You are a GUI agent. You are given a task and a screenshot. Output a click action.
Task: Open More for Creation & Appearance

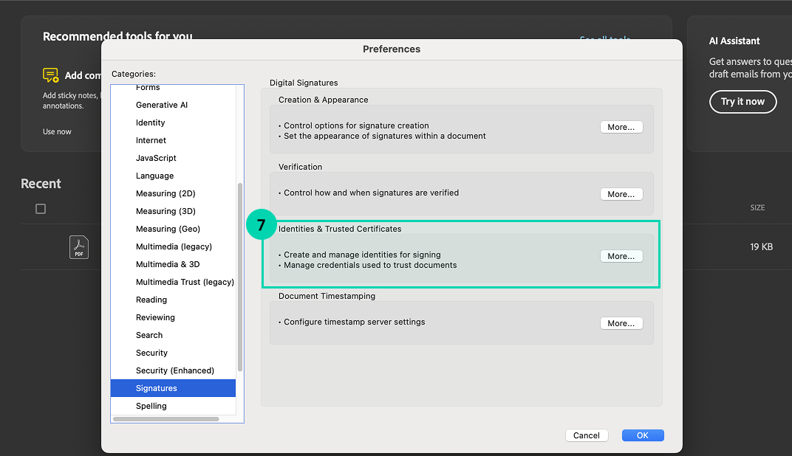621,127
